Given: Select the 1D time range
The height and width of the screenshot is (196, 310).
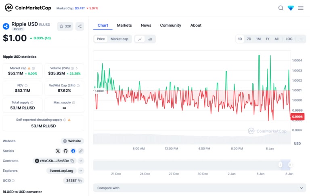Looking at the screenshot, I should 240,39.
